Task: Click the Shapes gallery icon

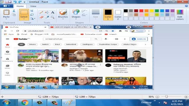Action: [x=76, y=12]
